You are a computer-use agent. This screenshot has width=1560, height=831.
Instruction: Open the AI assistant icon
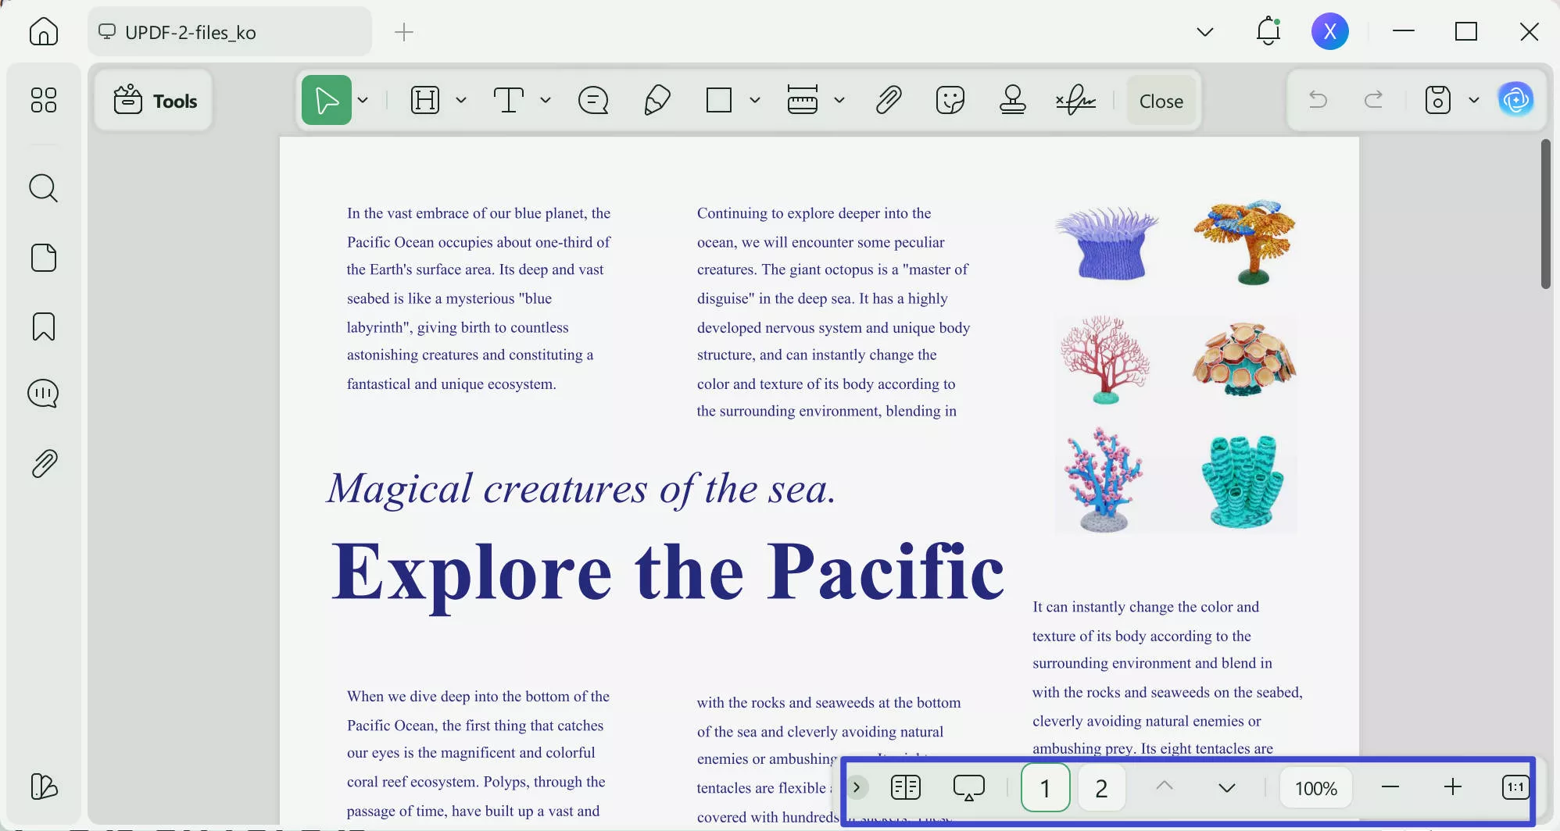click(x=1515, y=100)
